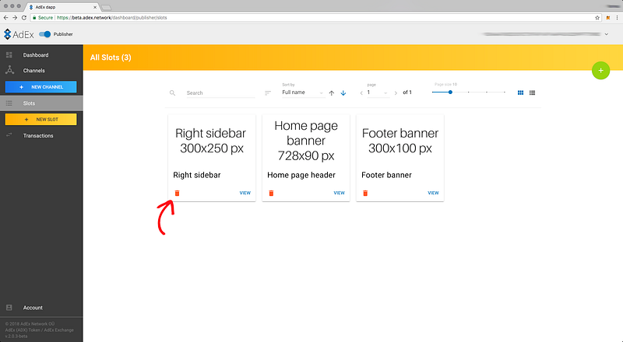Screen dimensions: 623x342
Task: Bookmark this page with the star icon
Action: point(597,17)
